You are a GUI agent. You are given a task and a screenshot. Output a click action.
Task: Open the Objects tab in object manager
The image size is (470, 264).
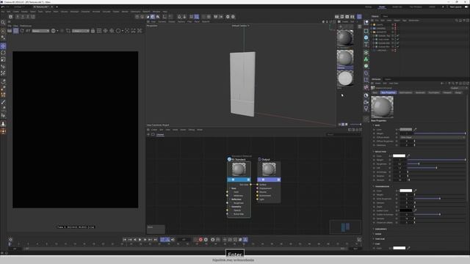[x=375, y=16]
